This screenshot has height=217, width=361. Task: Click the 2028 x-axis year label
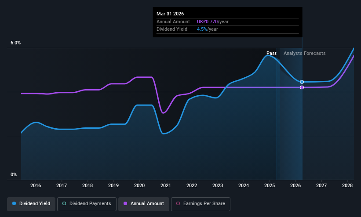coord(347,185)
